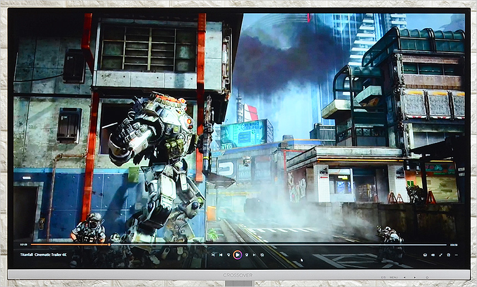Skip forward using icon right of play
477x287 pixels.
coord(246,255)
